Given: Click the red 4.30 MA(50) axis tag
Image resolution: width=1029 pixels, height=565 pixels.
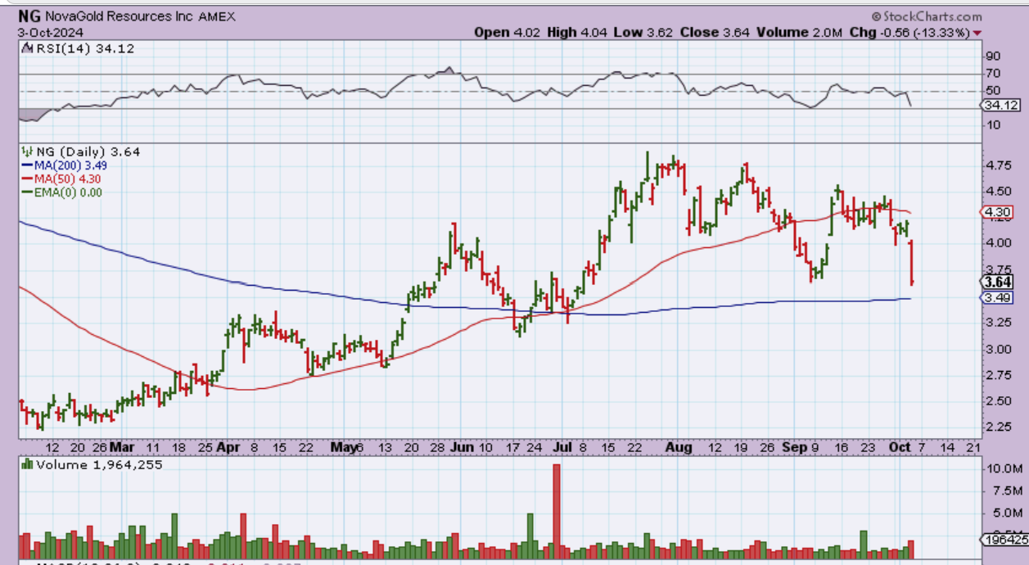Looking at the screenshot, I should click(x=996, y=211).
